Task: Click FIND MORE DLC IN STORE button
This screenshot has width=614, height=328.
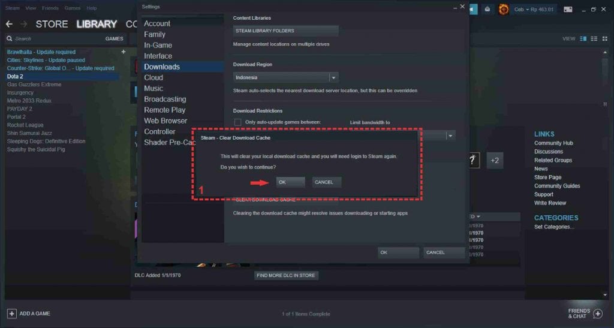Action: click(x=286, y=276)
